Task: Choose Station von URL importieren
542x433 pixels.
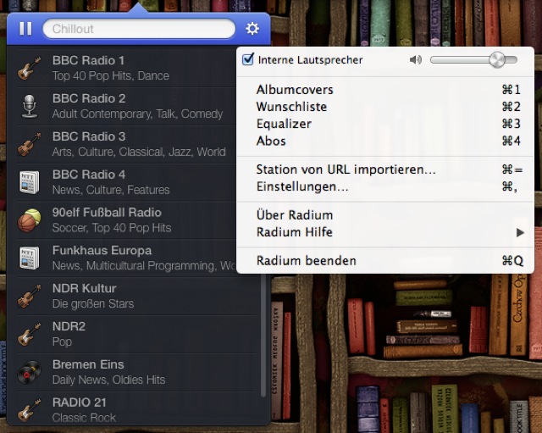Action: click(346, 169)
